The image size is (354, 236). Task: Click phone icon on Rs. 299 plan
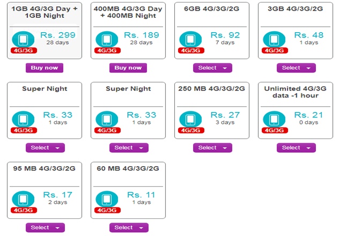23,39
